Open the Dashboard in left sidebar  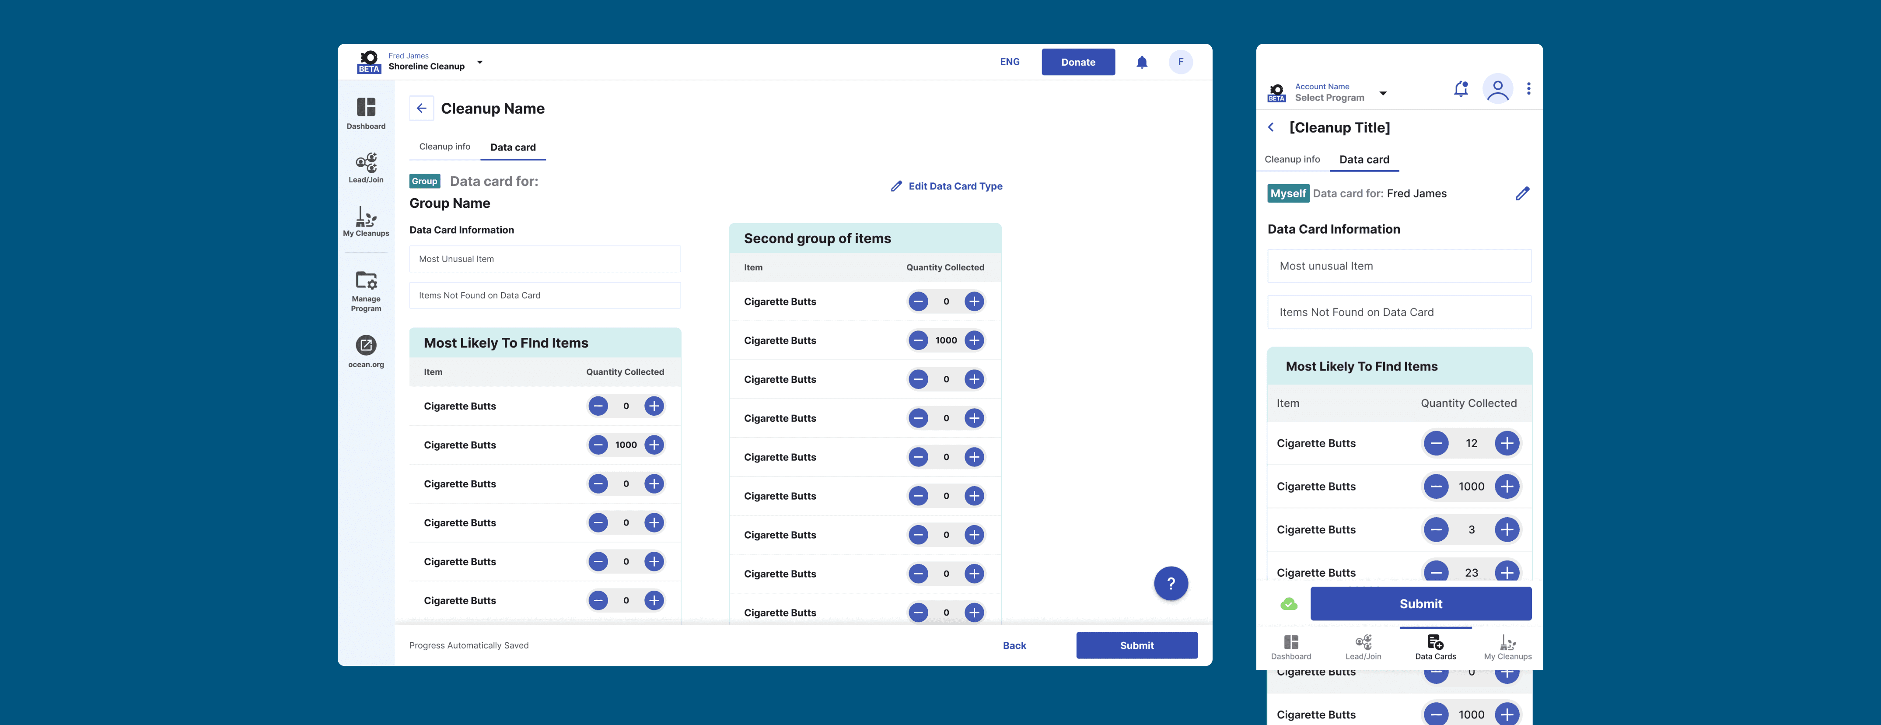[x=366, y=113]
